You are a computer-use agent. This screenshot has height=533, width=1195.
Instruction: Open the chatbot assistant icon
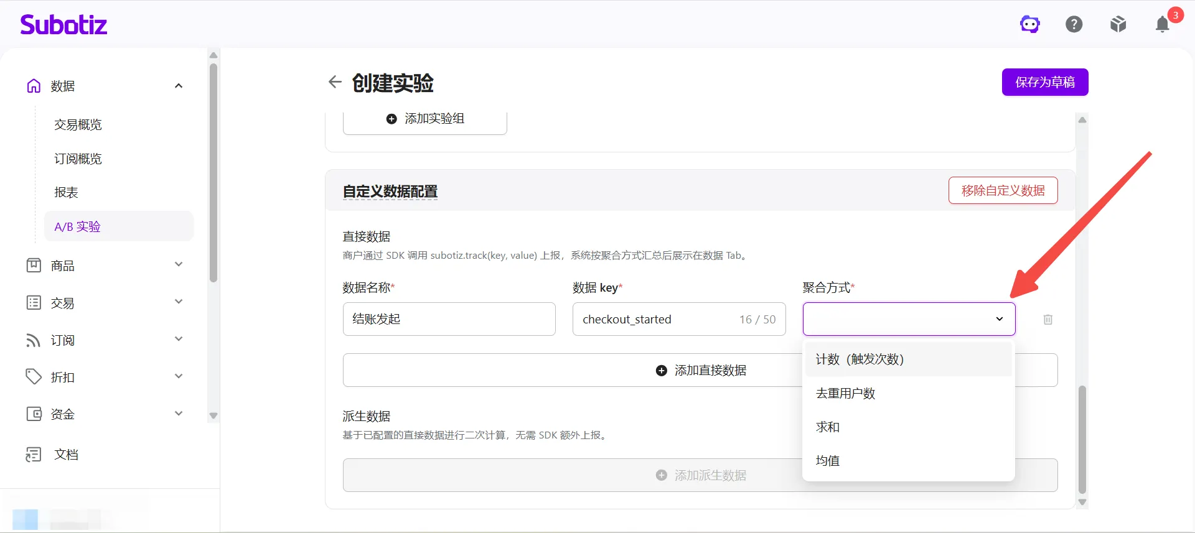pyautogui.click(x=1030, y=24)
